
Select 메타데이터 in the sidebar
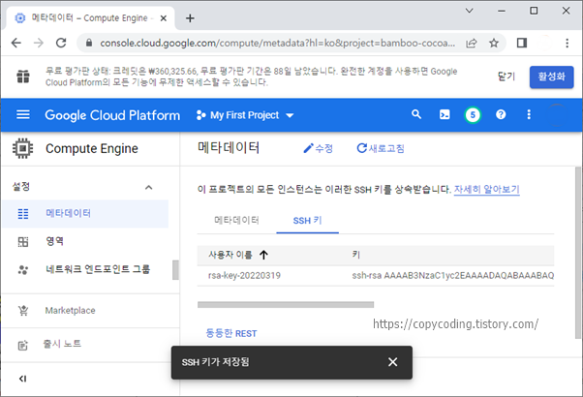point(85,214)
